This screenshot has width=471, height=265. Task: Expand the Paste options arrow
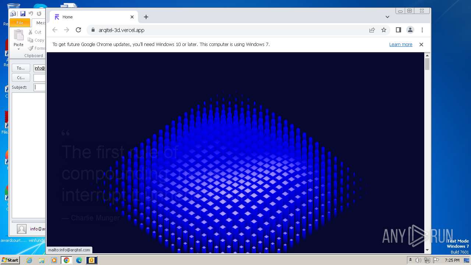pos(18,49)
